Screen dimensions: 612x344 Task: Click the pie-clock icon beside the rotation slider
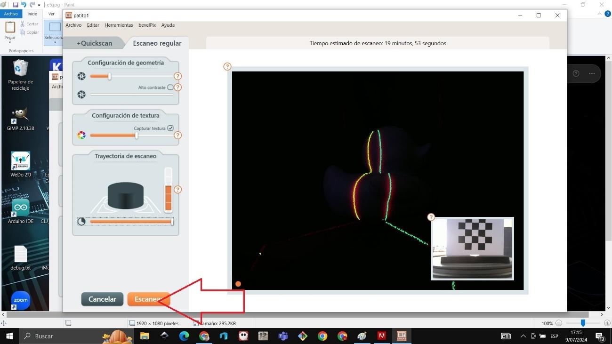(81, 221)
